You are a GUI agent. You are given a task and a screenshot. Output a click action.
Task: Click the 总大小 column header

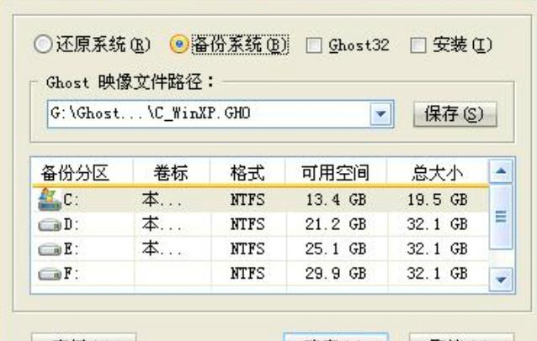[x=438, y=172]
